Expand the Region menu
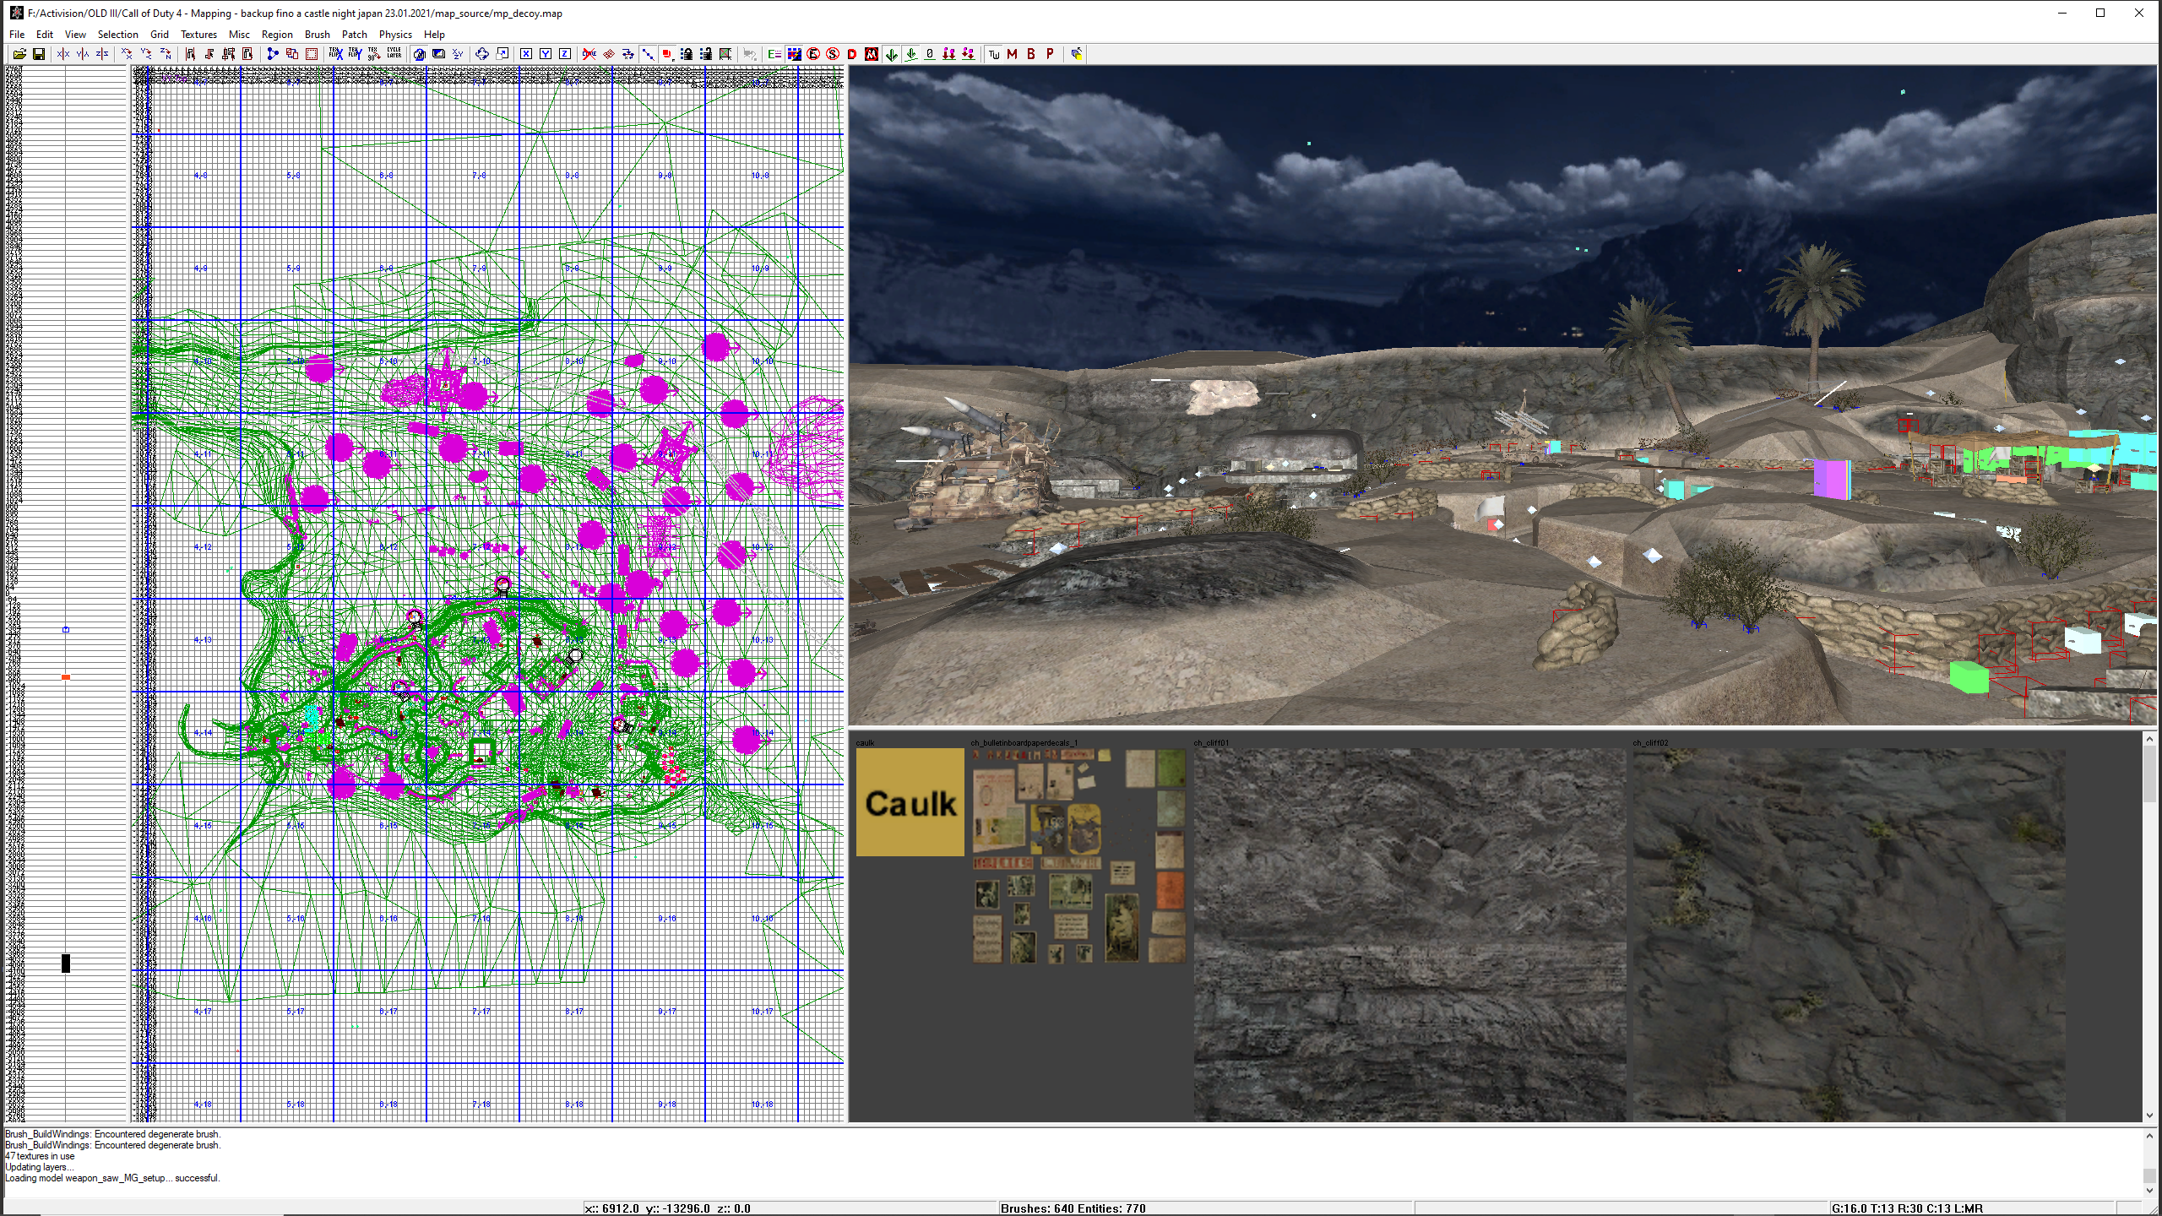Screen dimensions: 2162x1216 [277, 35]
